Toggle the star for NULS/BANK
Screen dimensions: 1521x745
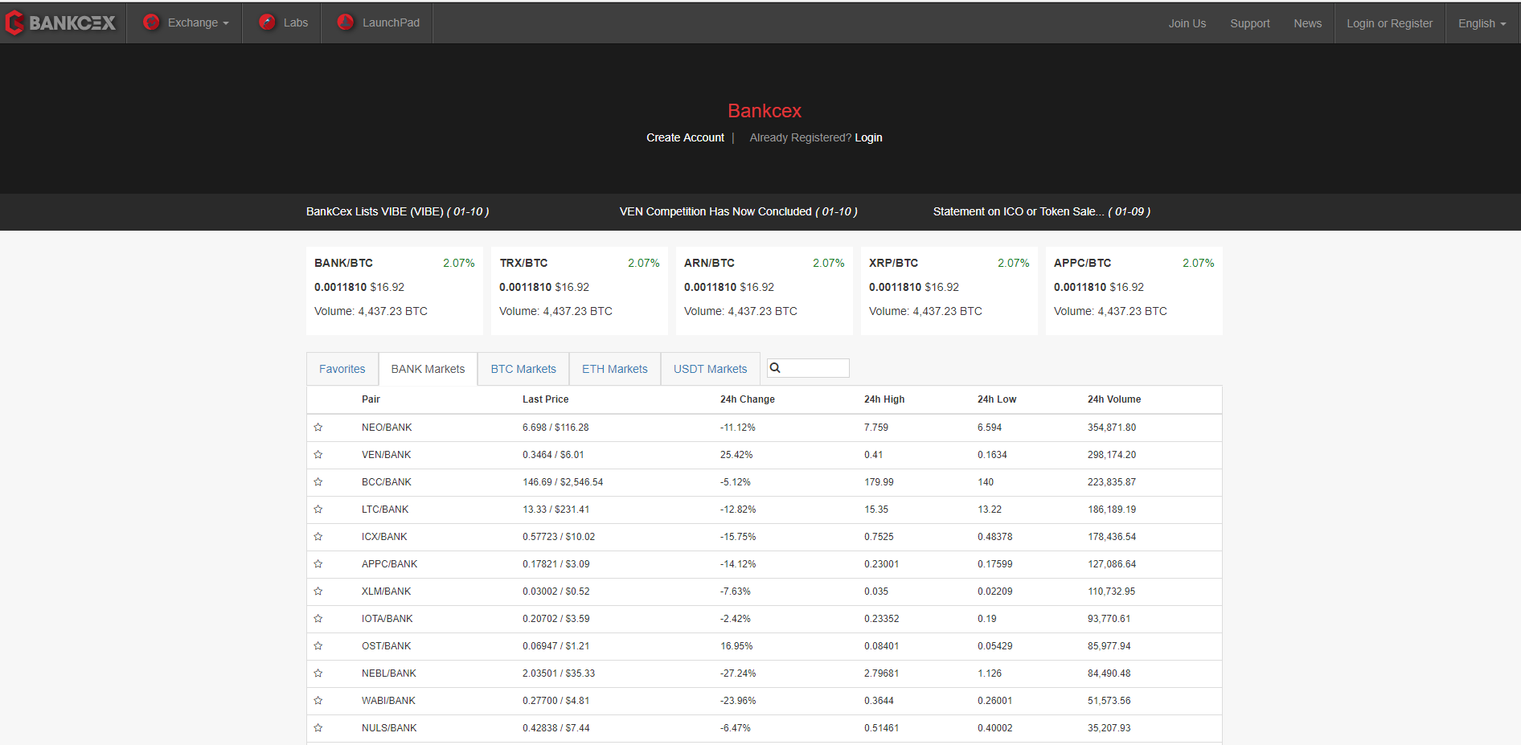pyautogui.click(x=318, y=728)
